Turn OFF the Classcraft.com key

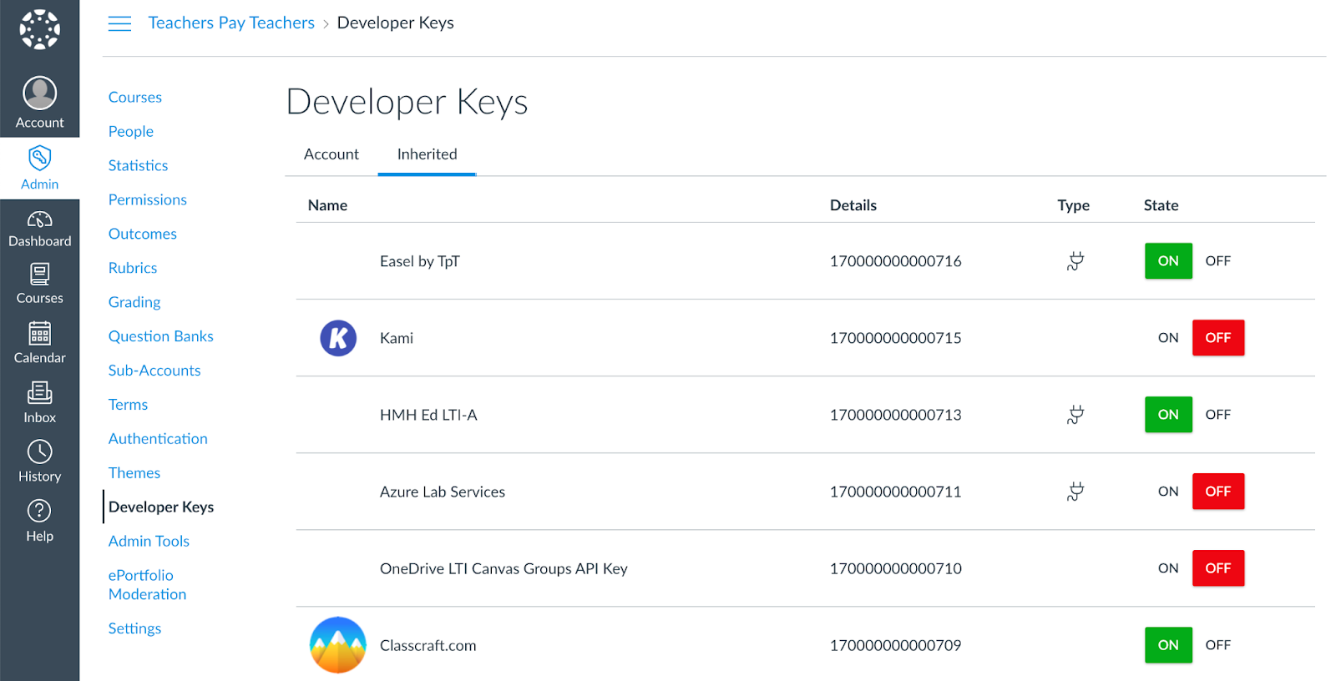coord(1218,645)
